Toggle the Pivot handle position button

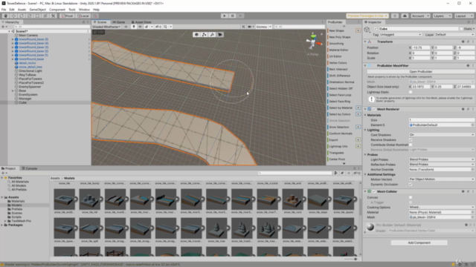68,16
